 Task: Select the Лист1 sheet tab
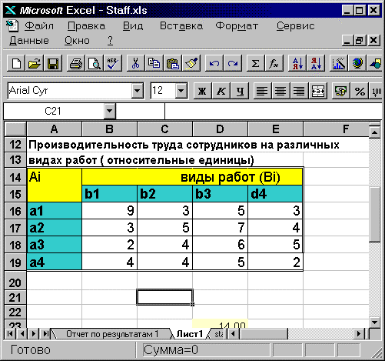(x=190, y=334)
